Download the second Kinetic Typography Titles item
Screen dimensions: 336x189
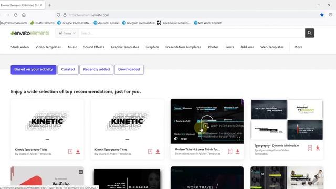157,152
